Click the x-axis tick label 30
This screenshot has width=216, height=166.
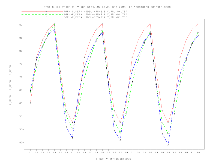(x=90, y=152)
